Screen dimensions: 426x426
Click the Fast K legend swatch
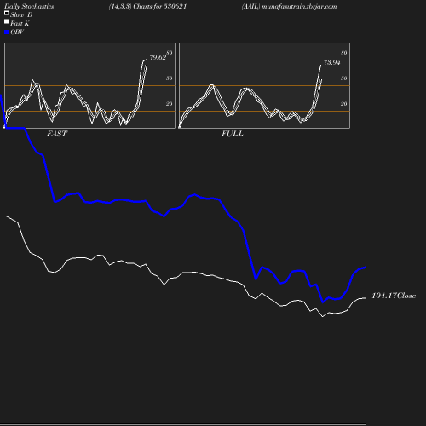tap(7, 21)
